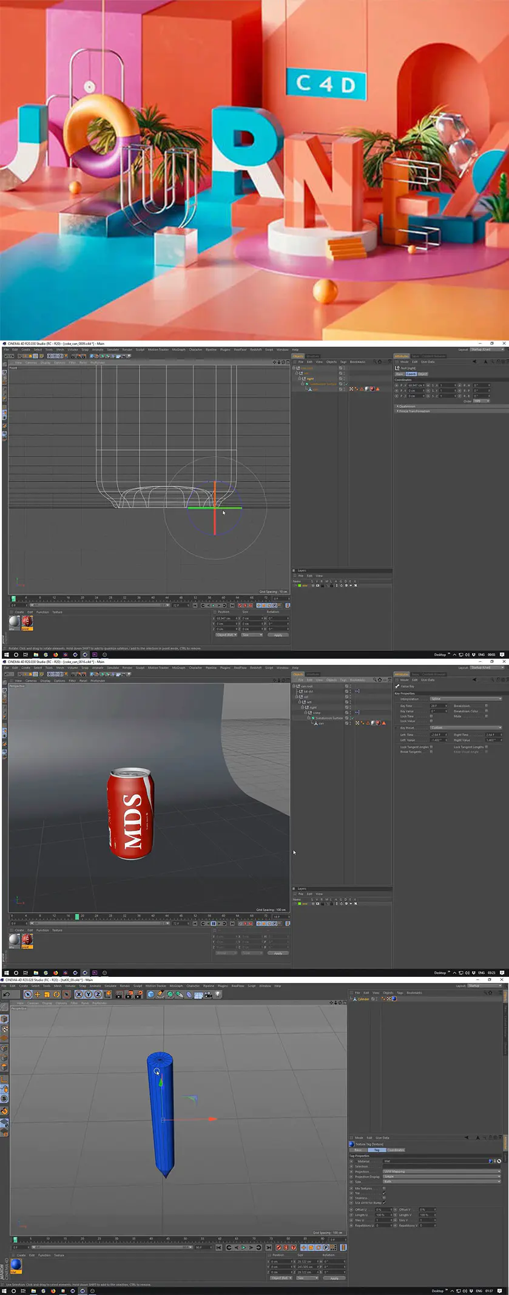Select the Live Selection tool in nut00_09 window
Screen dimensions: 509x1295
click(x=28, y=994)
